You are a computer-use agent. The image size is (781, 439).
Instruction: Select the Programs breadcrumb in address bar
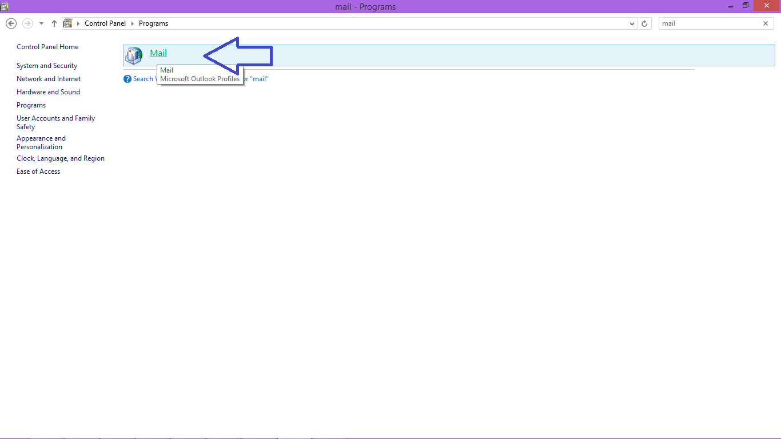click(153, 23)
